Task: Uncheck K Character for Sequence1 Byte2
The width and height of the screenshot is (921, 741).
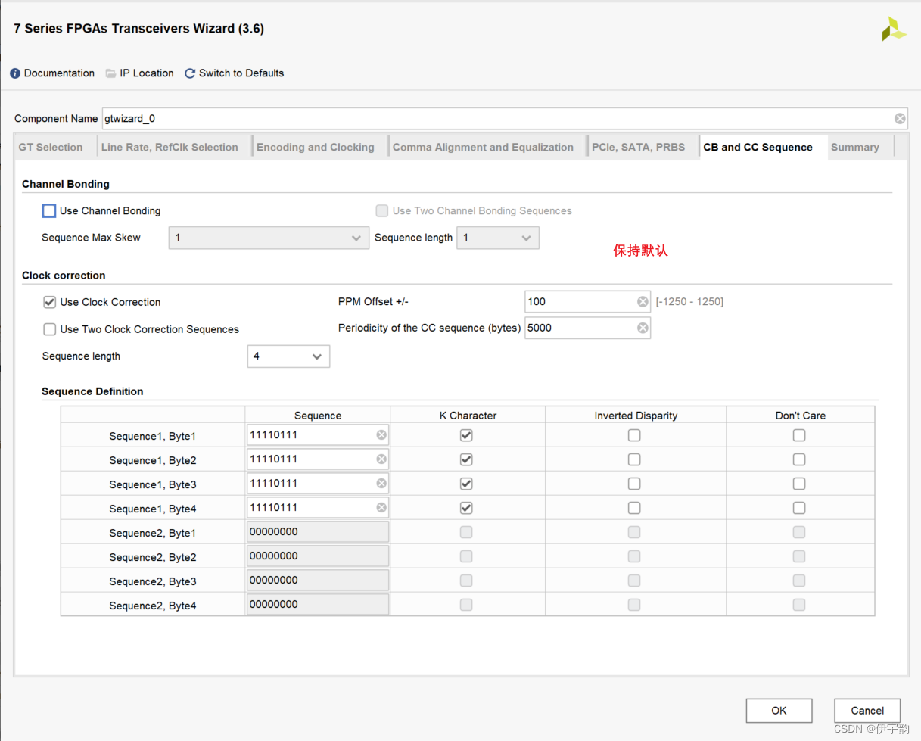Action: coord(466,459)
